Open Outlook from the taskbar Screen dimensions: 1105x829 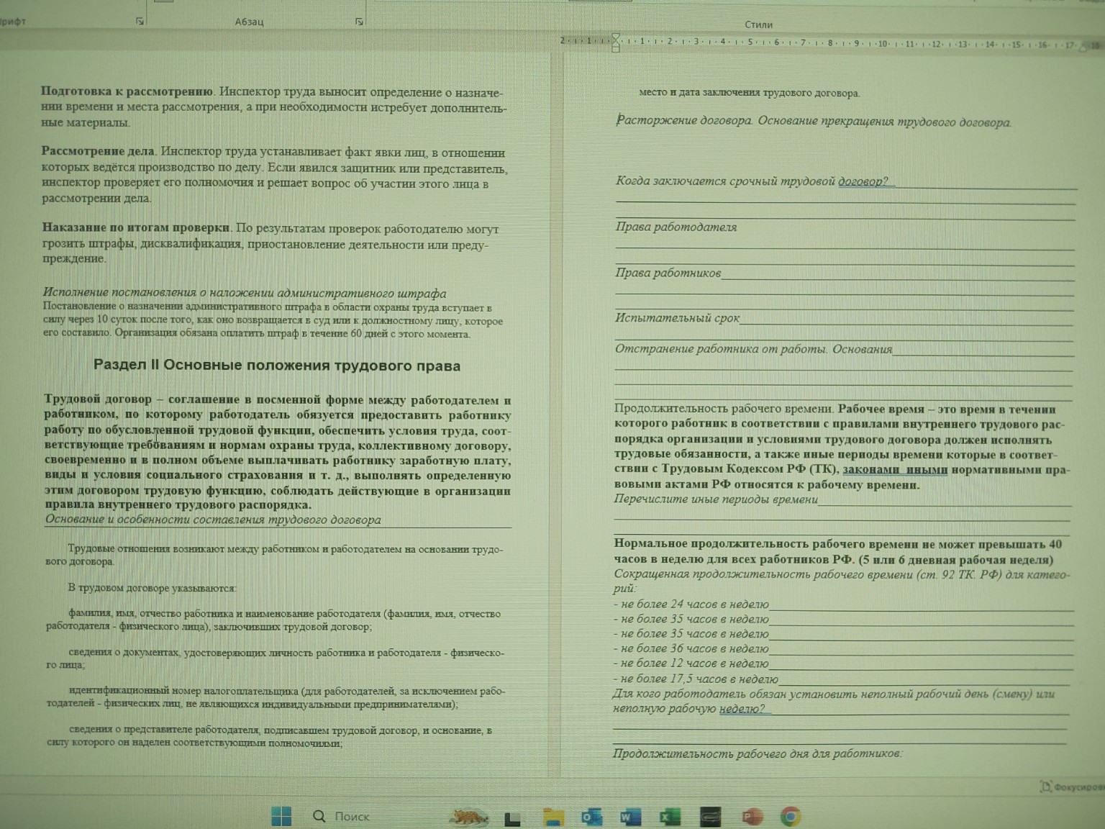(x=591, y=817)
